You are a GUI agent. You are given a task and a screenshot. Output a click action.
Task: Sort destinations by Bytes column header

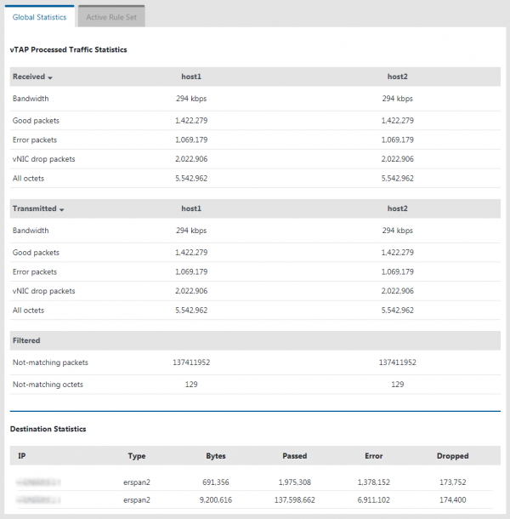tap(216, 456)
